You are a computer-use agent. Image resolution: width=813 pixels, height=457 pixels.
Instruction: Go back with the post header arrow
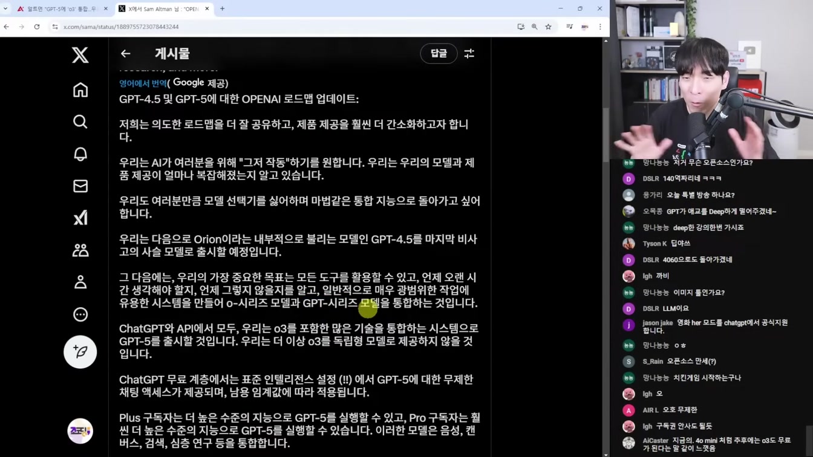point(125,54)
